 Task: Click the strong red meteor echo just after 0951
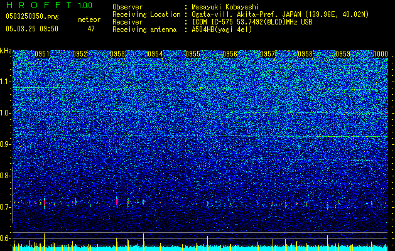click(45, 203)
